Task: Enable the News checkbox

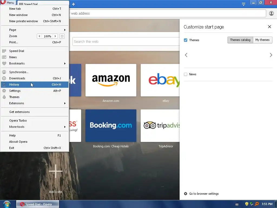Action: point(186,74)
